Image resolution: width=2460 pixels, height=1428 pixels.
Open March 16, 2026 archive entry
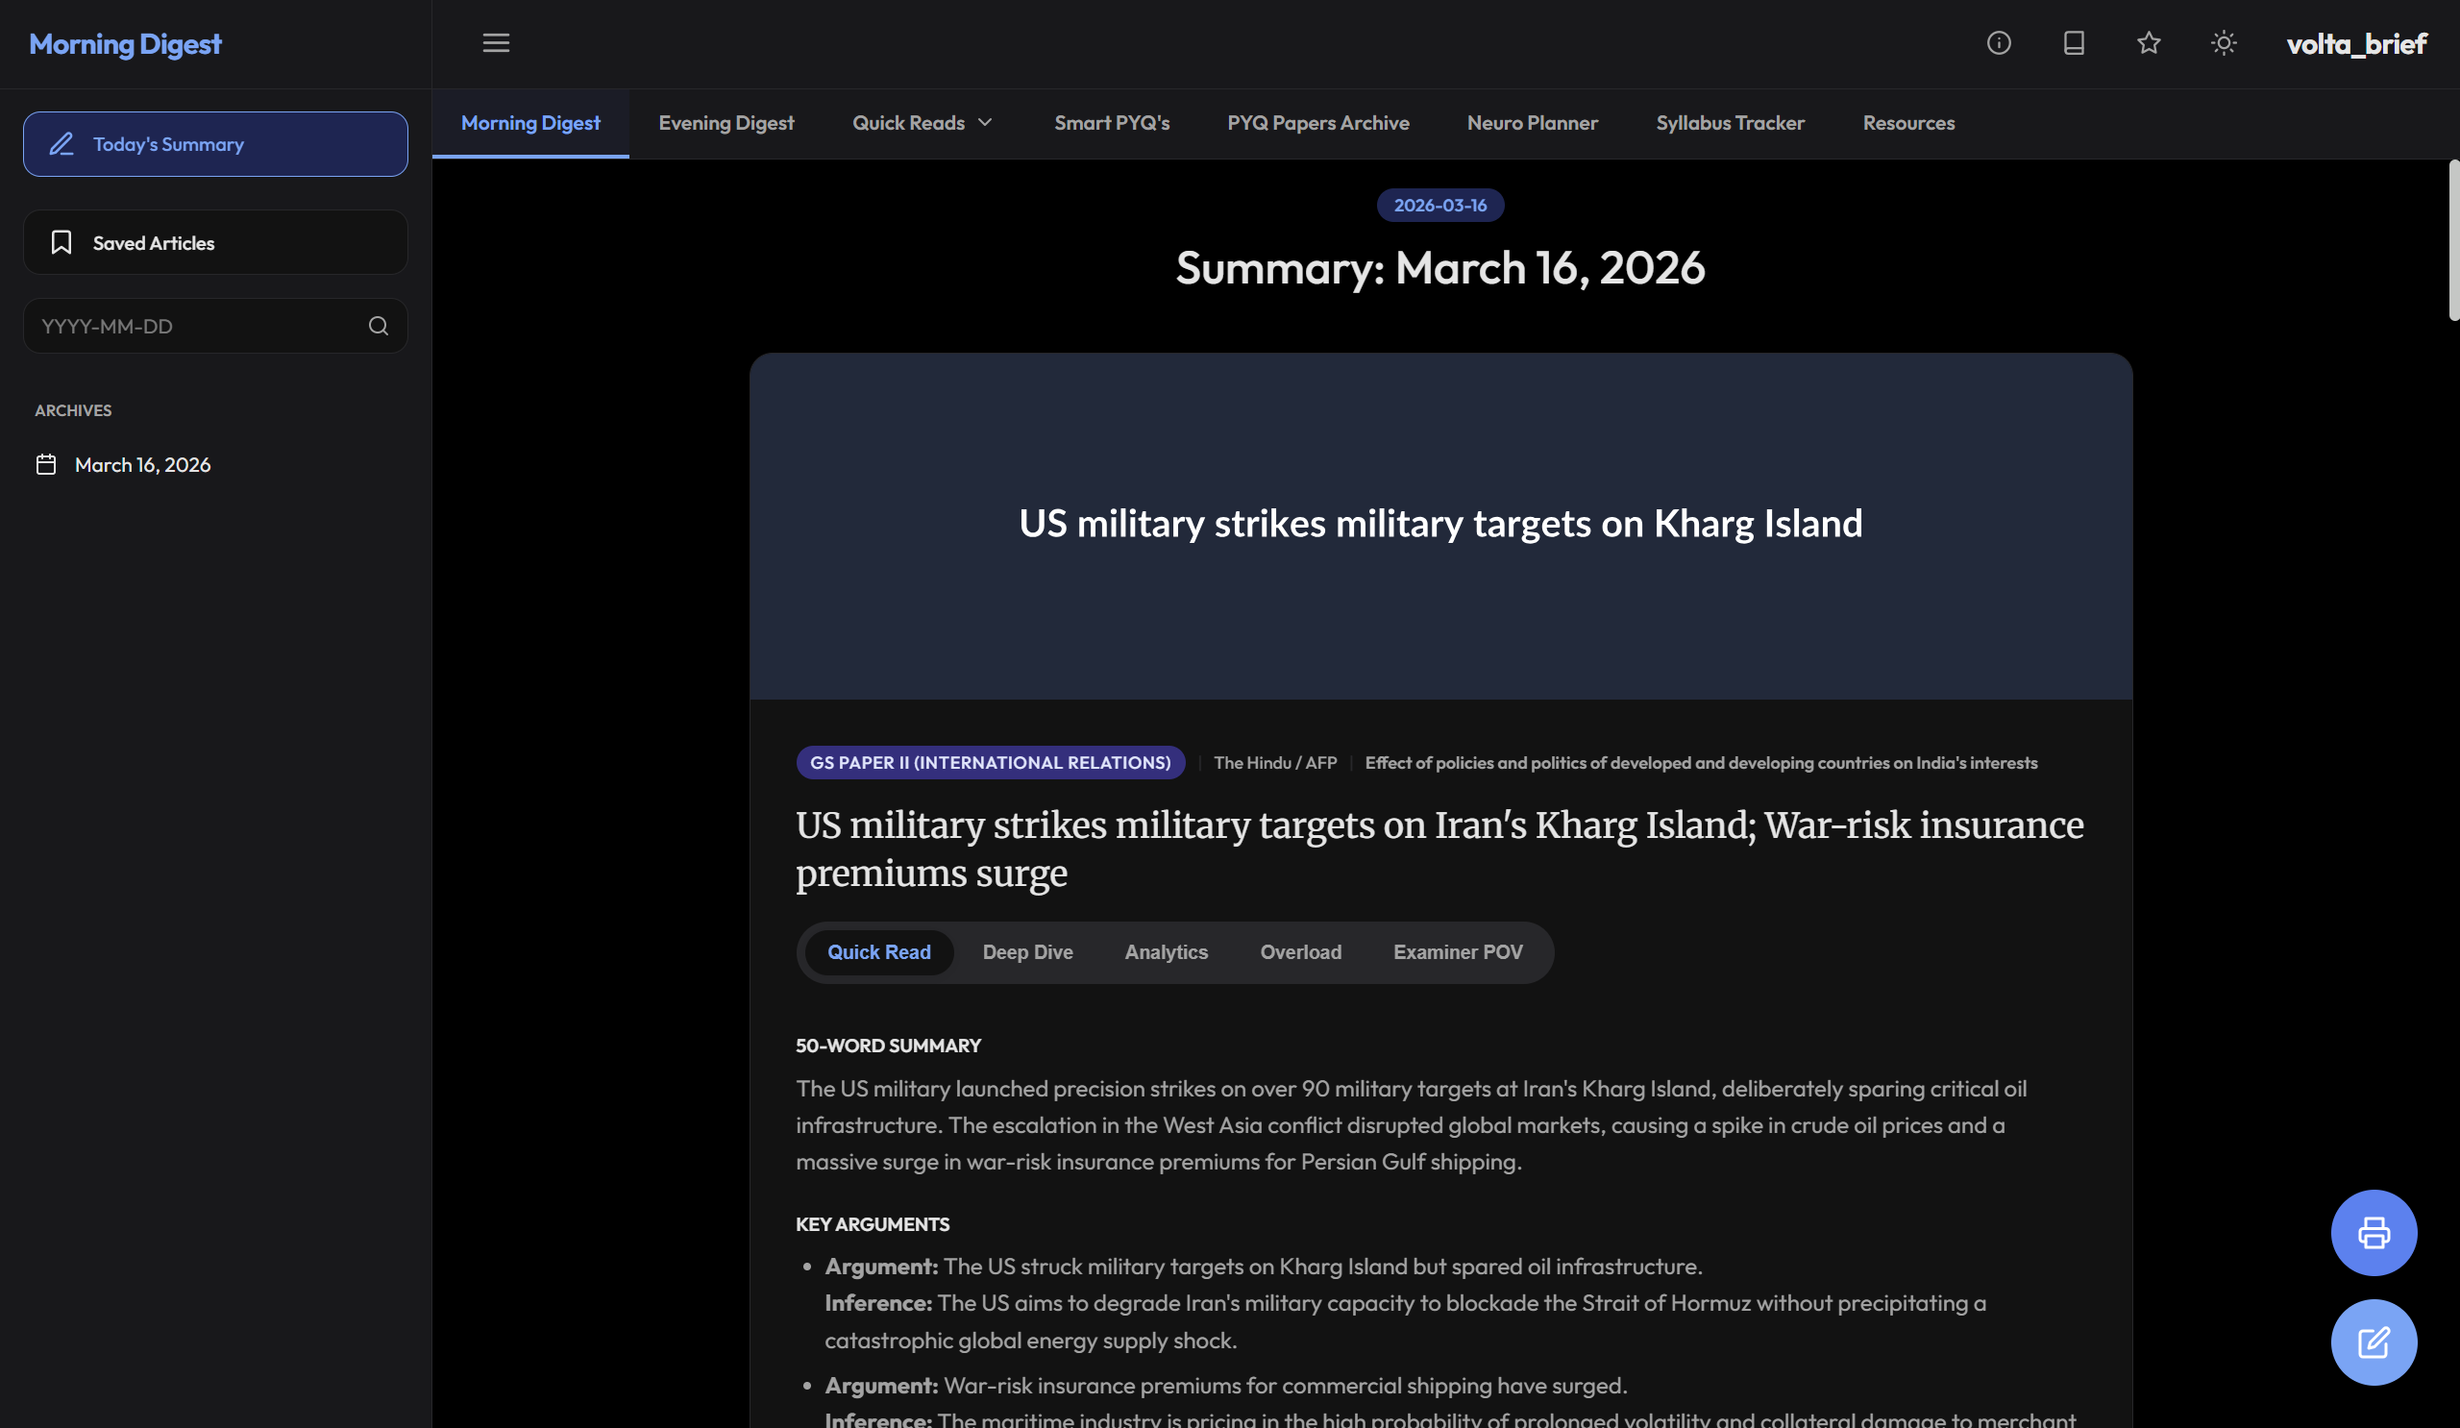click(142, 464)
